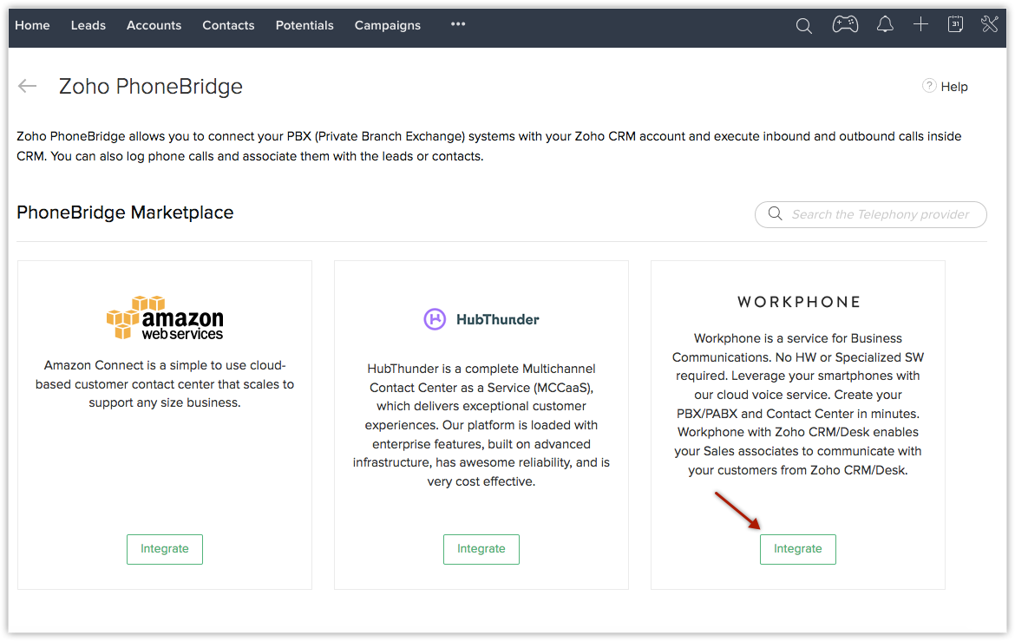
Task: Integrate Amazon Connect
Action: pyautogui.click(x=165, y=549)
